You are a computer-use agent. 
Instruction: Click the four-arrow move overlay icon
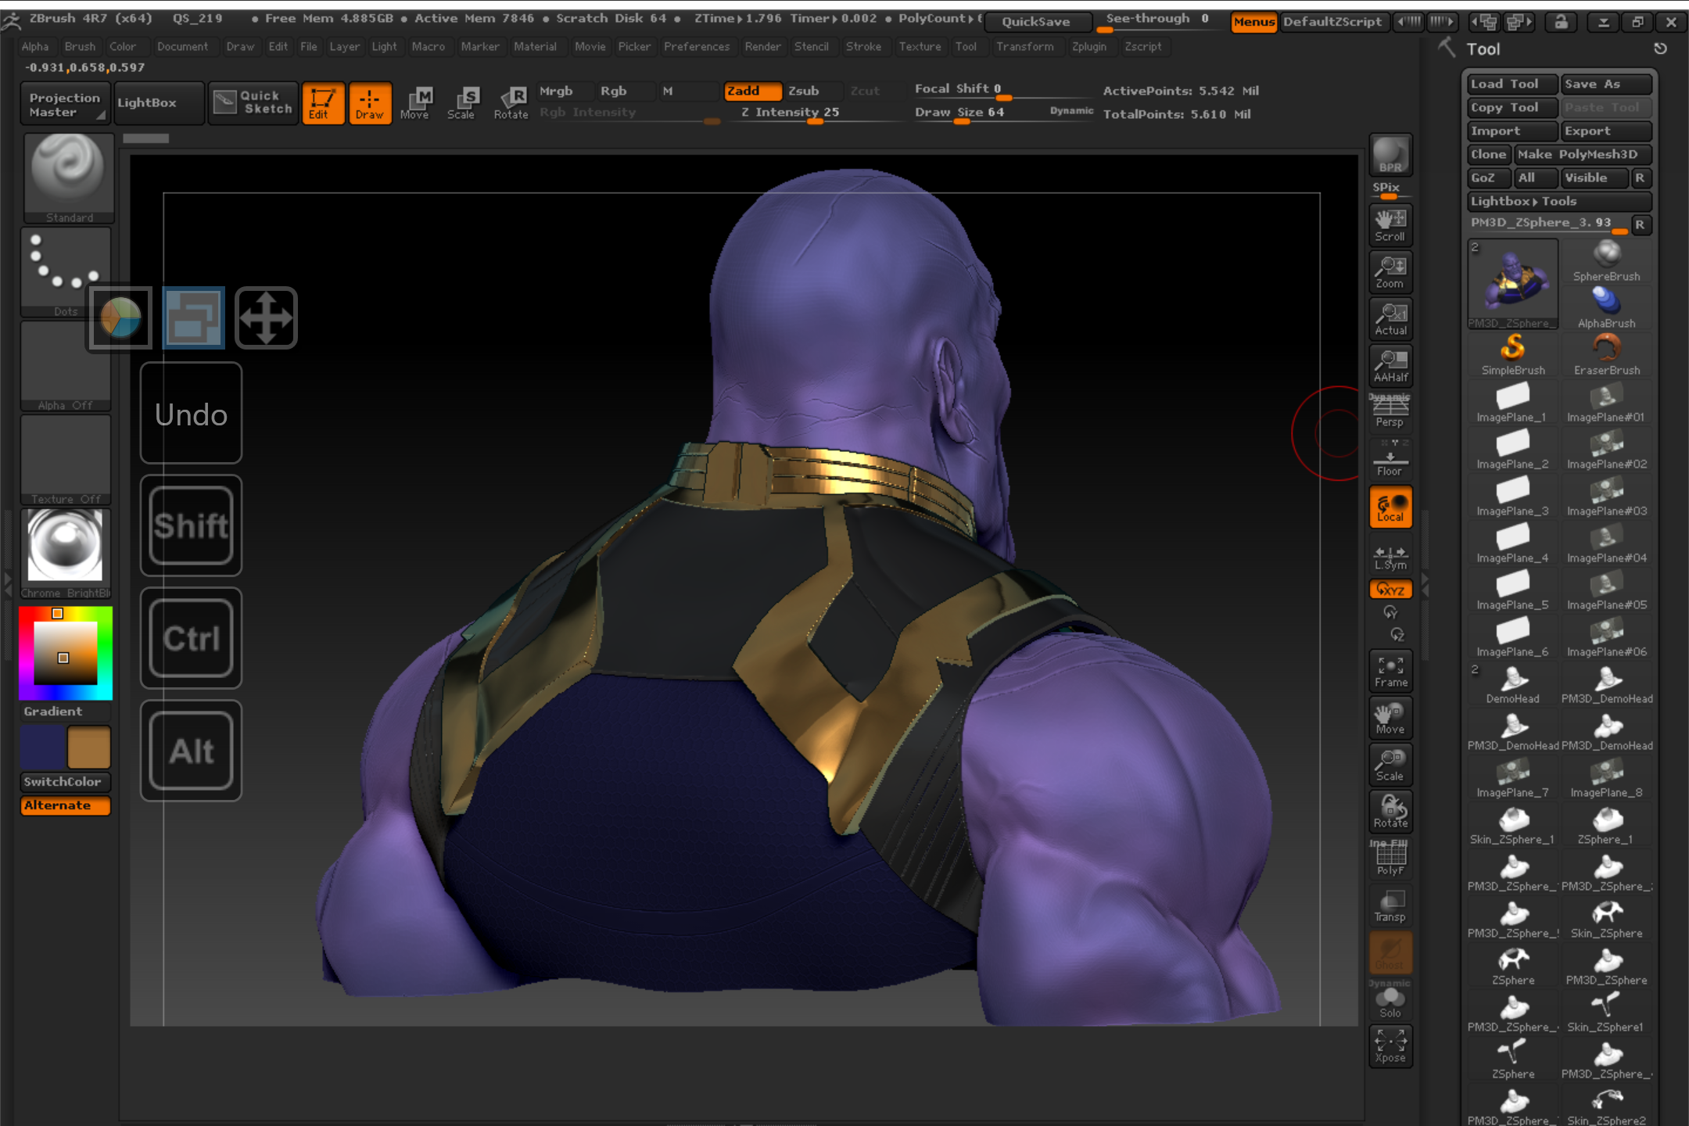click(266, 317)
